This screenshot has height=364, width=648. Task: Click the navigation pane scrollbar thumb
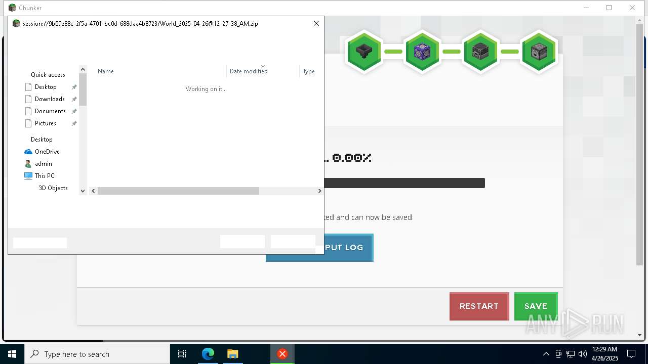83,89
